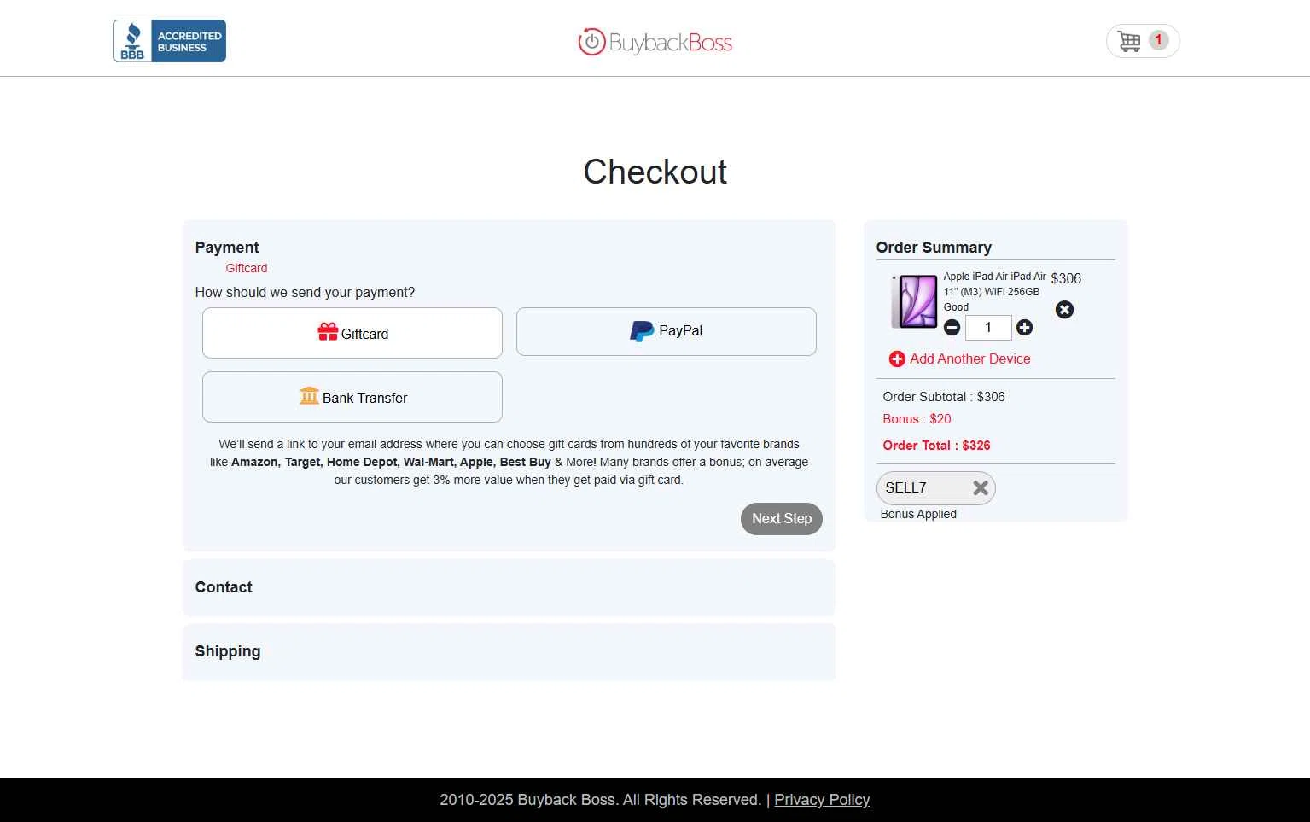
Task: Click the Order Total : $326 text
Action: (x=936, y=446)
